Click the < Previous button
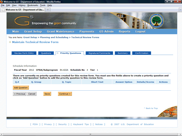The width and height of the screenshot is (182, 136). [20, 94]
